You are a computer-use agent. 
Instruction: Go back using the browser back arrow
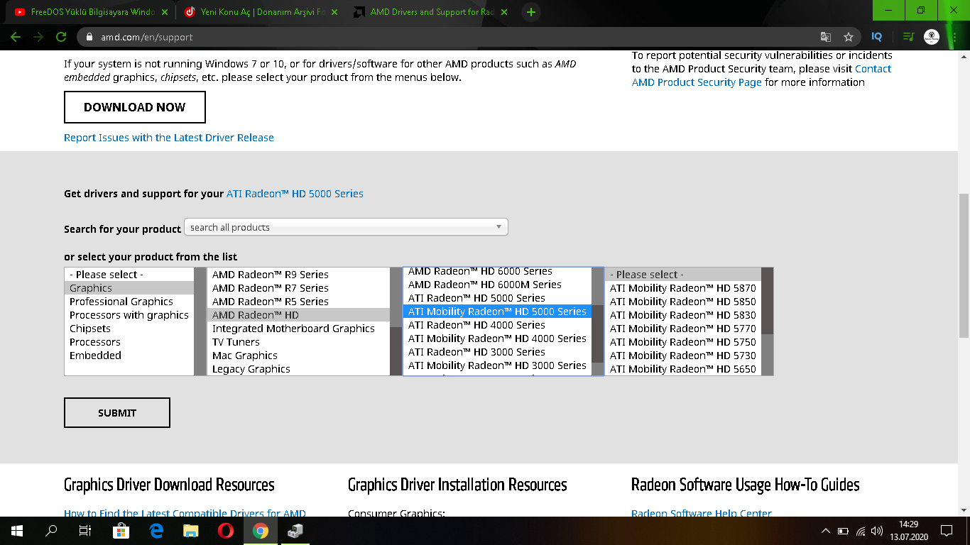(16, 37)
